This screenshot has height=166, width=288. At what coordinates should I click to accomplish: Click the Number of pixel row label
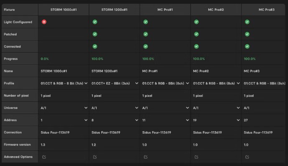point(16,96)
